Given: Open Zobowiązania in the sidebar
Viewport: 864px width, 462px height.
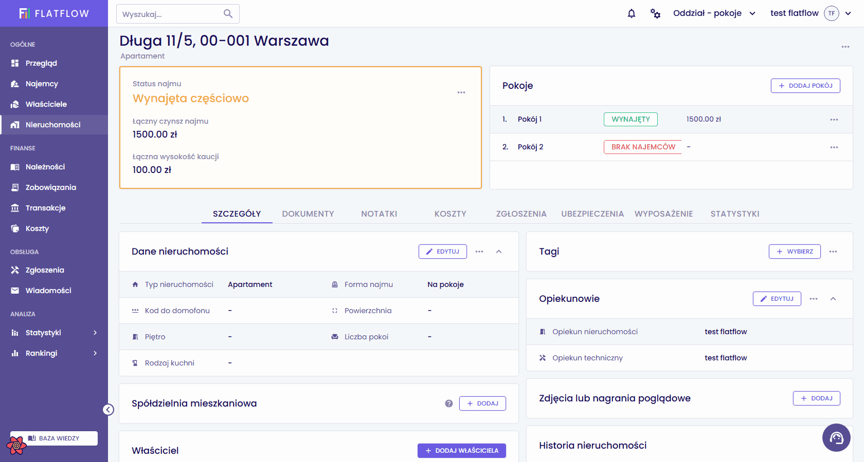Looking at the screenshot, I should [x=54, y=187].
